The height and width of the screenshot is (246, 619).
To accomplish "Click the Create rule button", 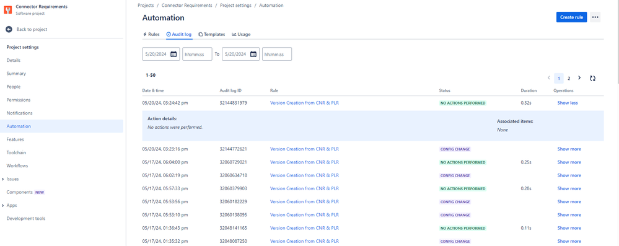I will pos(572,17).
